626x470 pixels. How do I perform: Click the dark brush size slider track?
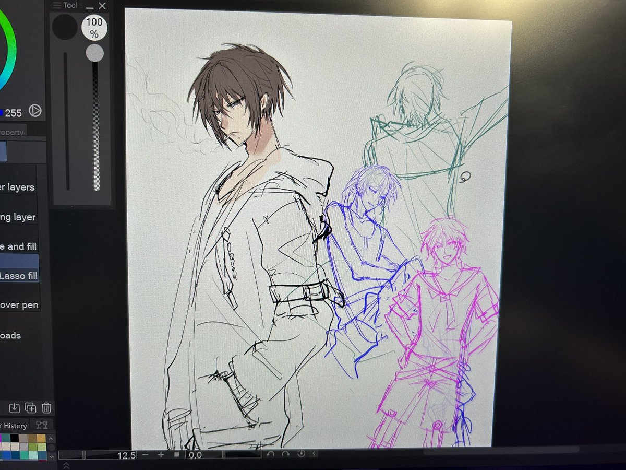66,121
